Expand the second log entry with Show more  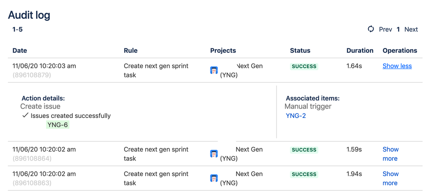point(390,154)
